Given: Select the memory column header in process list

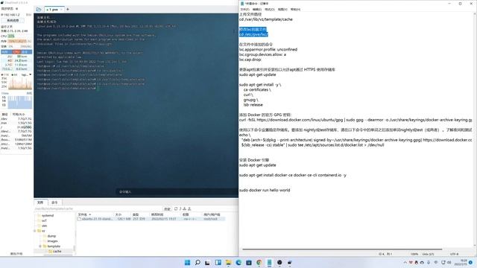Looking at the screenshot, I should coord(6,52).
